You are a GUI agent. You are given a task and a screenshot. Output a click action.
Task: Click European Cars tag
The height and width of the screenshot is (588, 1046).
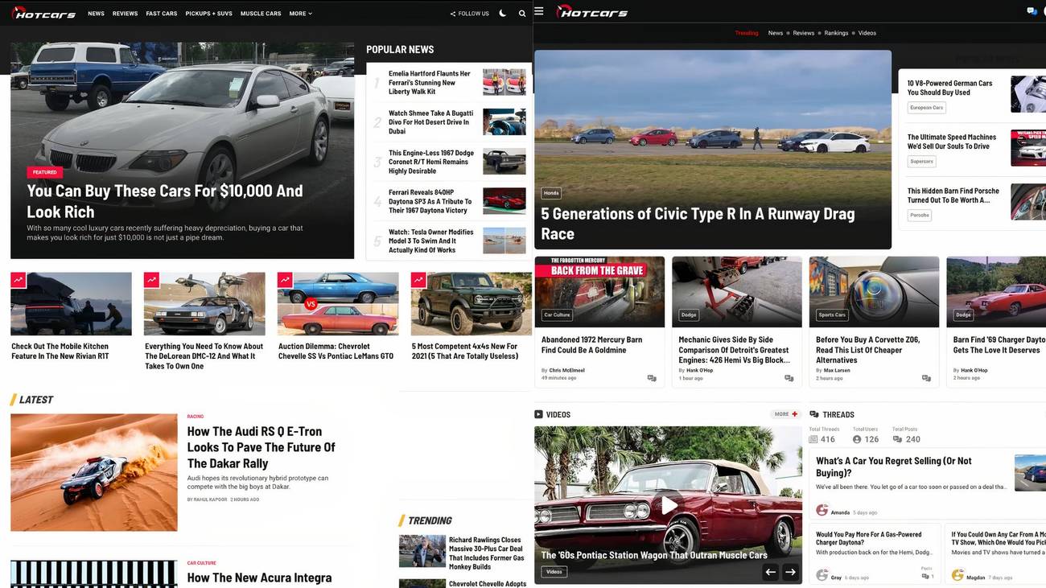(927, 108)
